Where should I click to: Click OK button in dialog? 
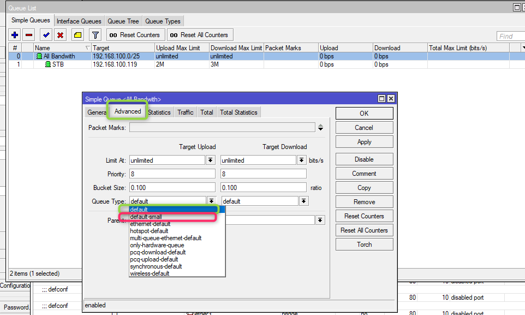pyautogui.click(x=365, y=113)
